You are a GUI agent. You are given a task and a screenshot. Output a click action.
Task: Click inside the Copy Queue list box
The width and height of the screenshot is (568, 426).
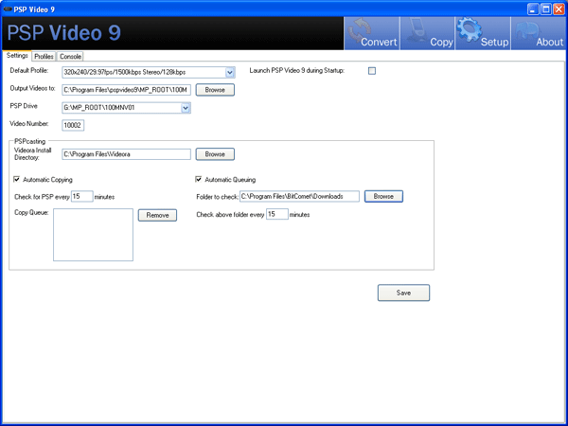[93, 235]
